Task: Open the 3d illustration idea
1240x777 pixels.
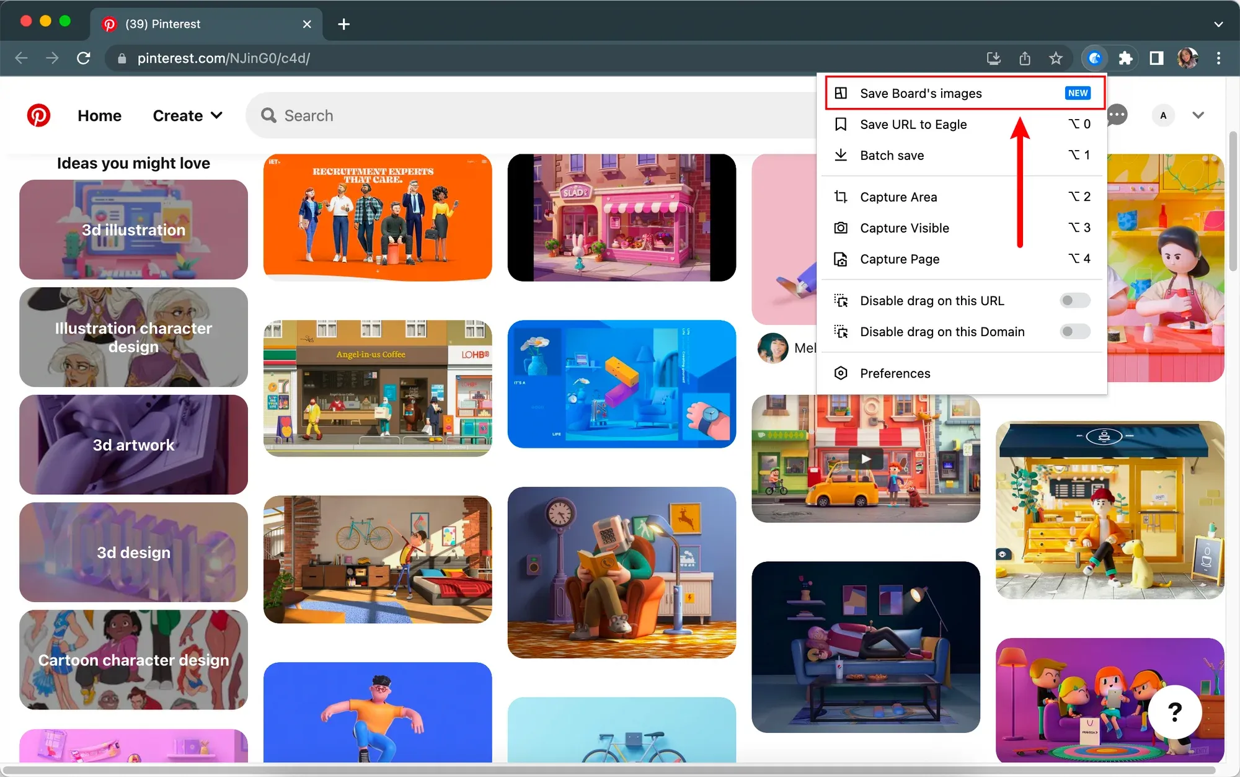Action: coord(133,229)
